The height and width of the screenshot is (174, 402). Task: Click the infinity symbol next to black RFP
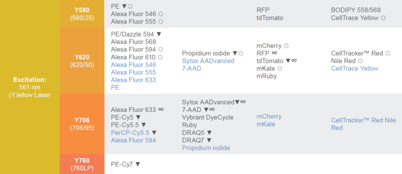(x=274, y=53)
